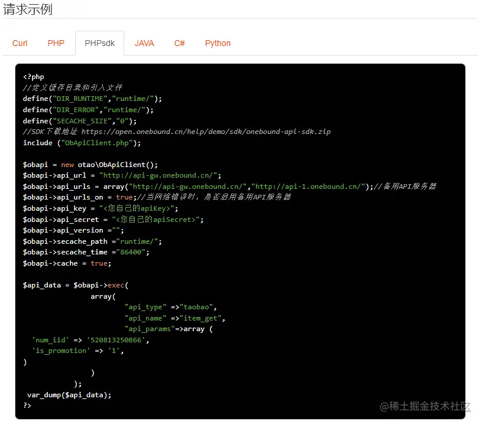The image size is (483, 425).
Task: Click the include ObApiClient.php line
Action: (82, 143)
